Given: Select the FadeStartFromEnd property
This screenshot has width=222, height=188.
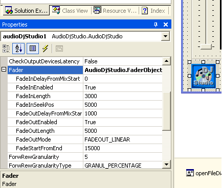Looking at the screenshot, I should coord(45,148).
